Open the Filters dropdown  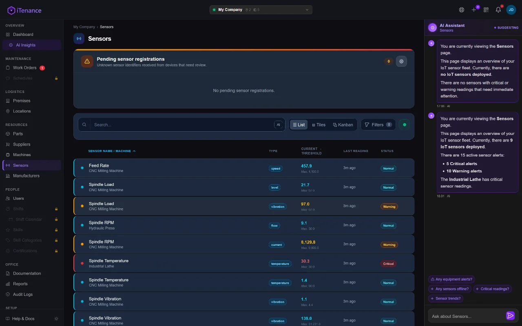click(378, 125)
